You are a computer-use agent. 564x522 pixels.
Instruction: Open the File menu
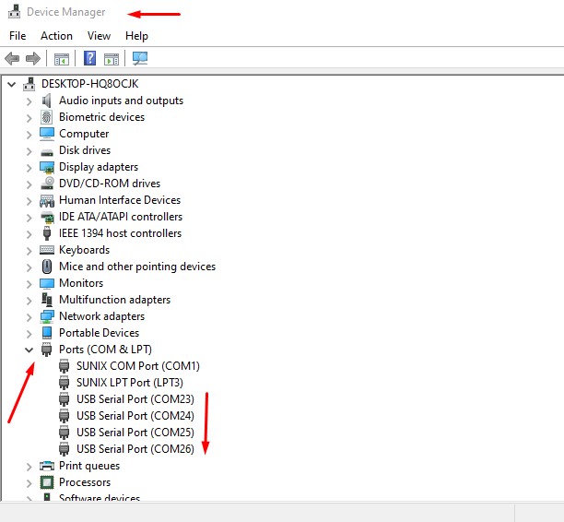[18, 36]
